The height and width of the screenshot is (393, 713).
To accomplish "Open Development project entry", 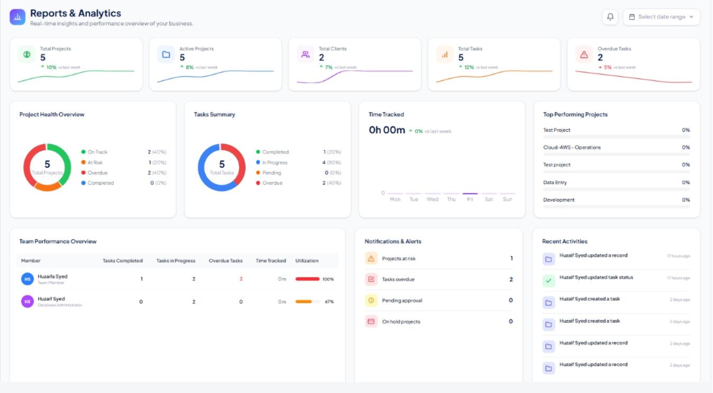I will coord(617,202).
